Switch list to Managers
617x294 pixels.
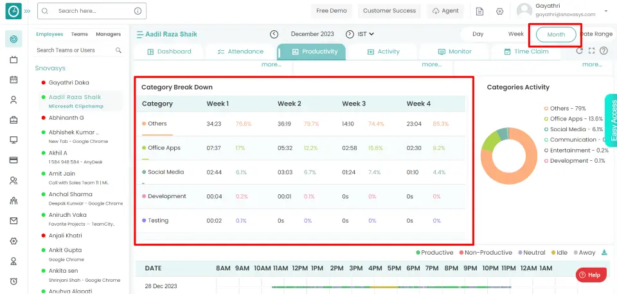coord(108,34)
